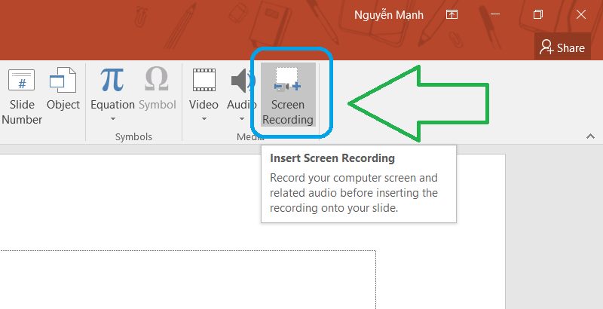Insert a Slide Number
This screenshot has height=309, width=603.
tap(22, 96)
